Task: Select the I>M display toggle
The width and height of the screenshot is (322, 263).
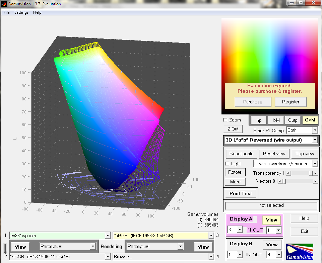Action: [276, 120]
